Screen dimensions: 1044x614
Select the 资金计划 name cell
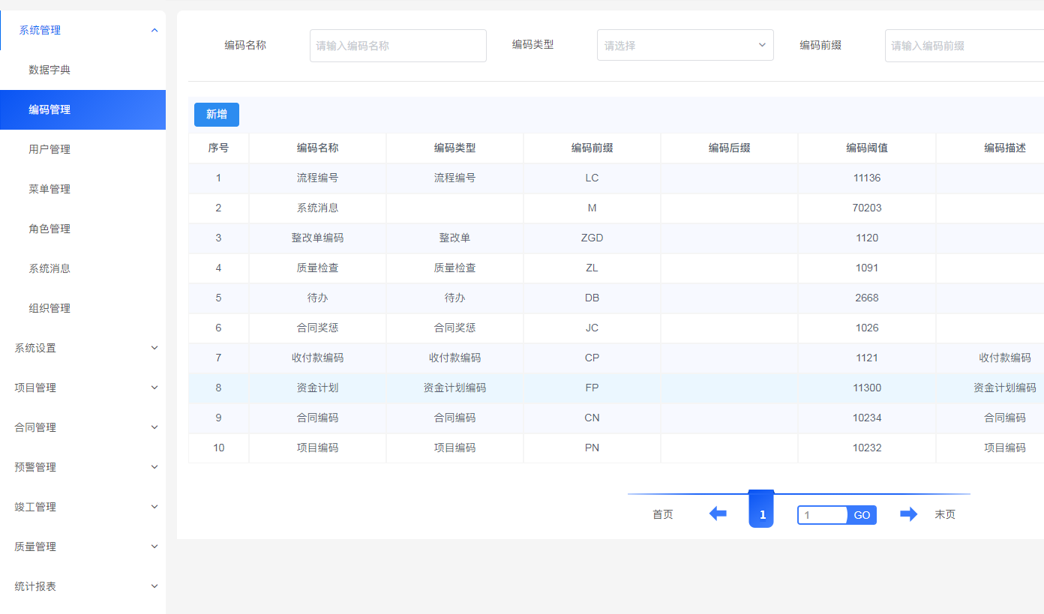pos(318,388)
